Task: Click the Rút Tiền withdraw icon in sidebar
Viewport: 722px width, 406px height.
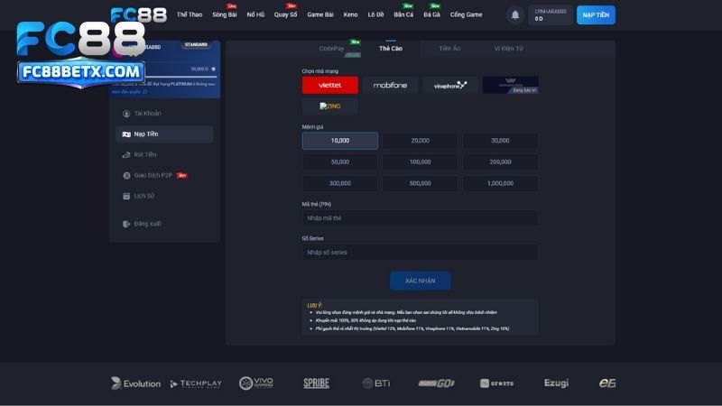Action: (x=126, y=154)
